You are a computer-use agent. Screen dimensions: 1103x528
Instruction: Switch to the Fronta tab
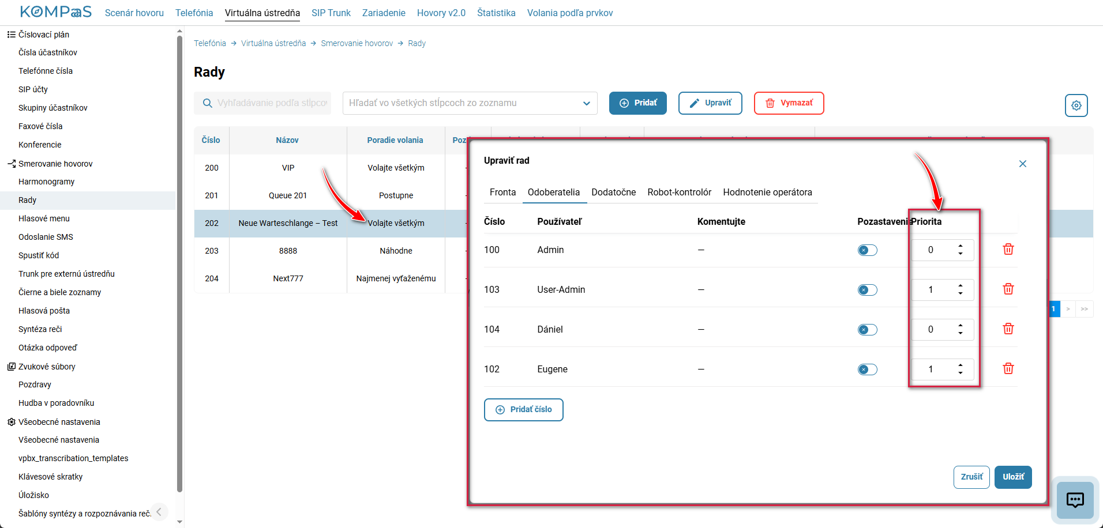click(502, 193)
